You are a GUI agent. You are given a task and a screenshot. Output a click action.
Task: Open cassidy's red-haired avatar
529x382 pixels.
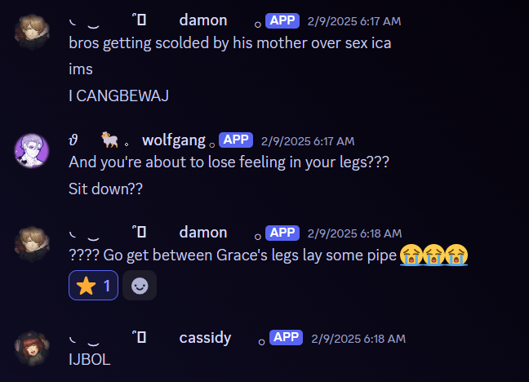click(x=32, y=349)
